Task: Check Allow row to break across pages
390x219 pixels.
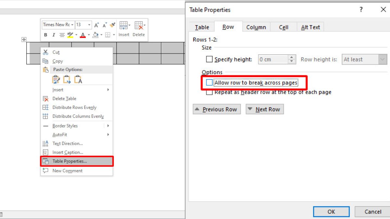Action: point(209,83)
